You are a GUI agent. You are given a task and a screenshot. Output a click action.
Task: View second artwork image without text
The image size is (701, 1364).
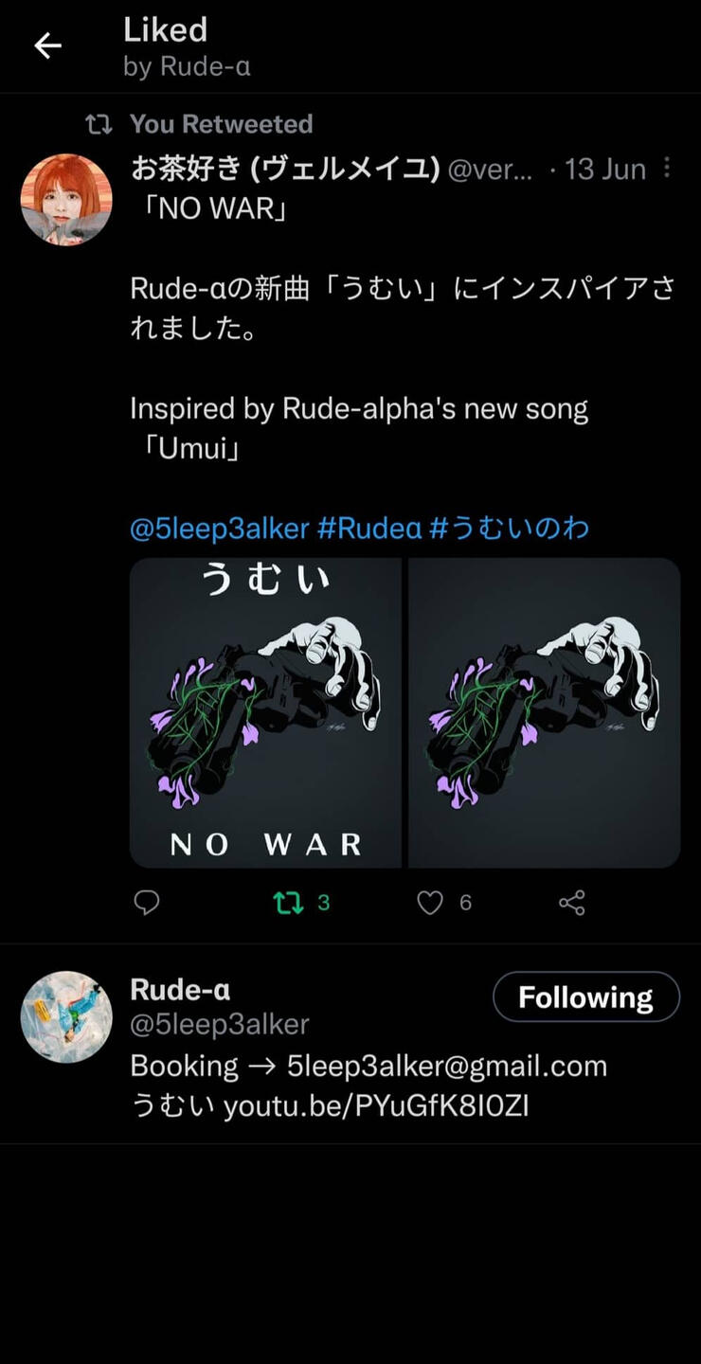[x=545, y=713]
